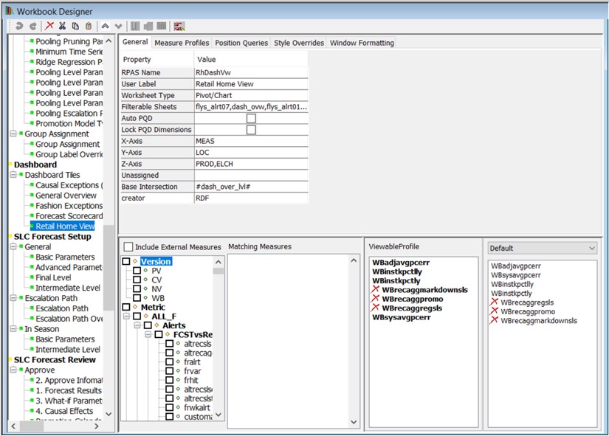Tick the Lock PQD Dimensions checkbox
Viewport: 609px width, 436px height.
251,130
